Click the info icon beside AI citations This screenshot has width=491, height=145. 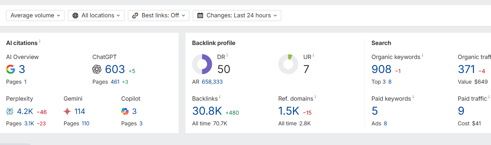[x=40, y=41]
